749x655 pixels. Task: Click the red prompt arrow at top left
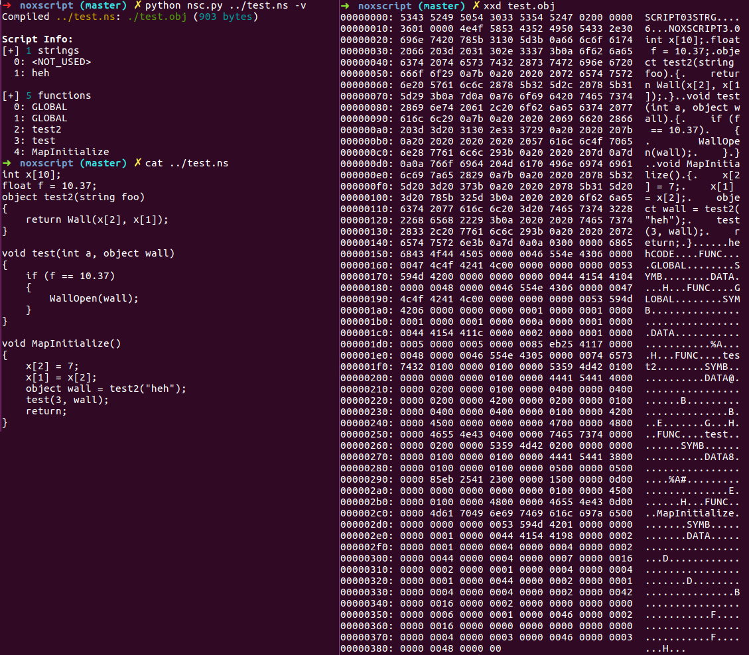tap(5, 5)
